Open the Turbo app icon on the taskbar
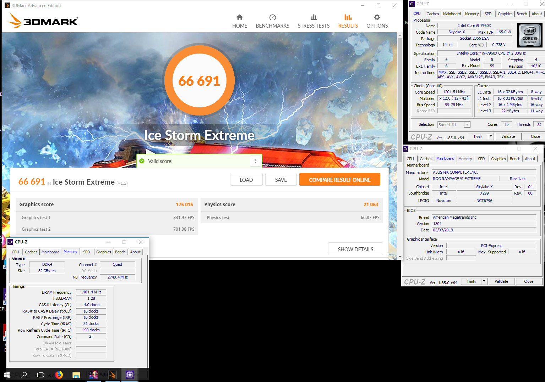This screenshot has height=382, width=545. pyautogui.click(x=94, y=375)
